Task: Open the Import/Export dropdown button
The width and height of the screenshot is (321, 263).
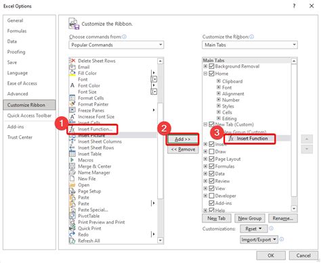Action: (259, 239)
